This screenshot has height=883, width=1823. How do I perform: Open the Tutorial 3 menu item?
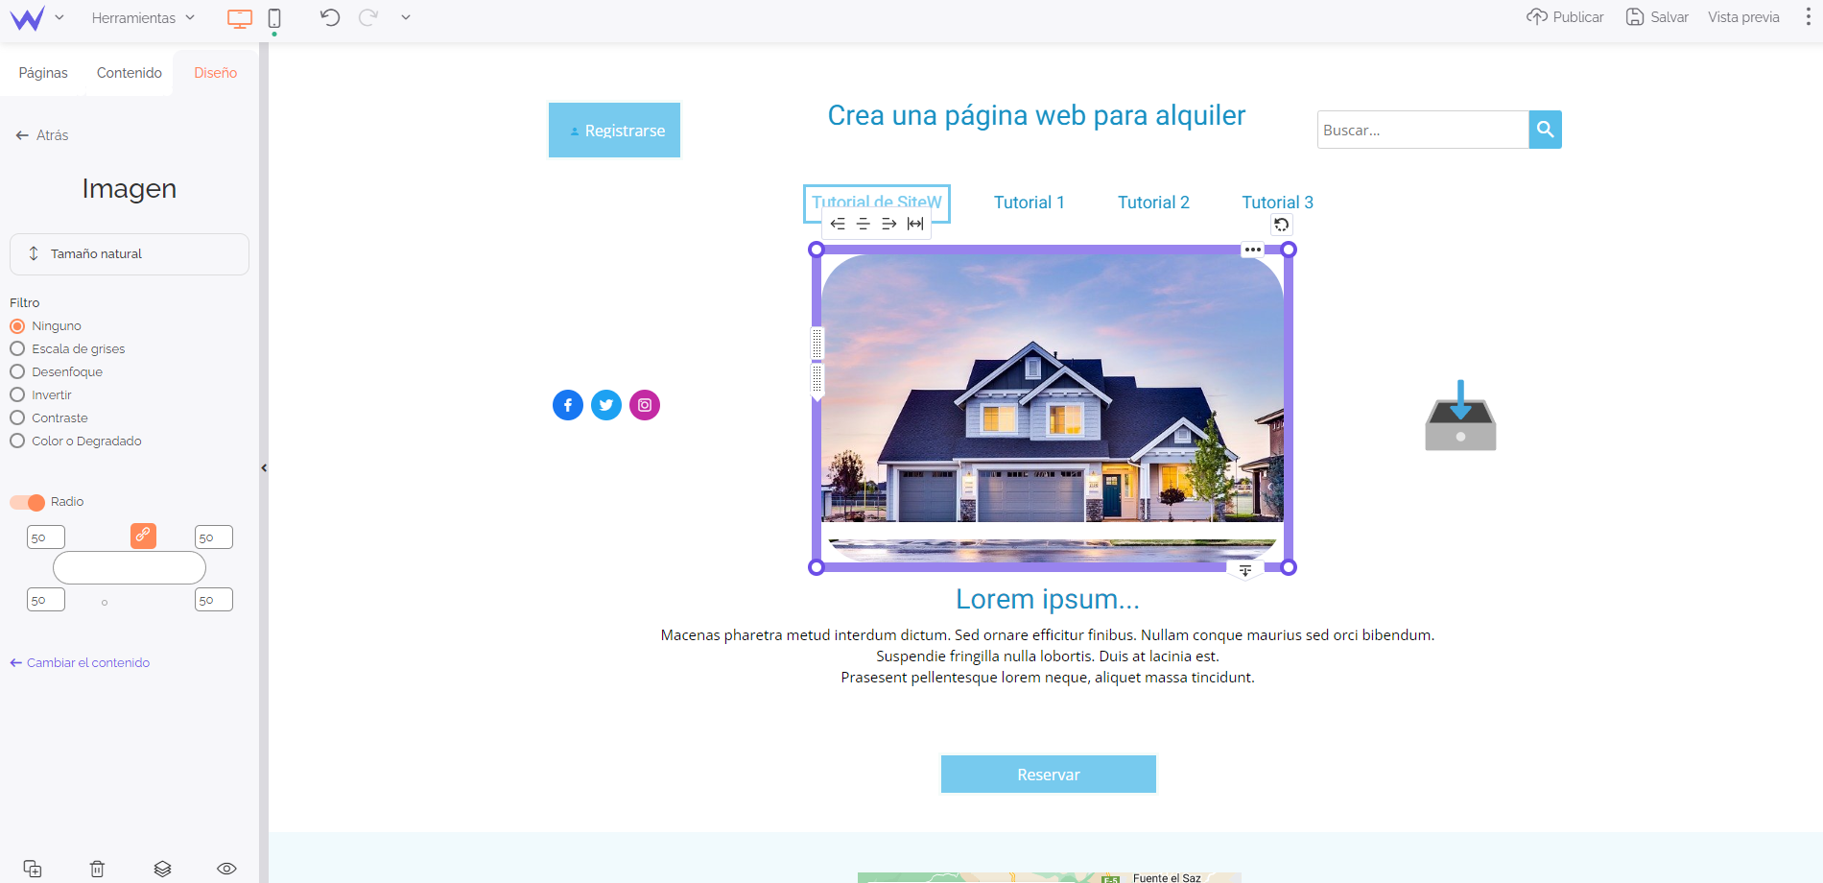(1278, 203)
